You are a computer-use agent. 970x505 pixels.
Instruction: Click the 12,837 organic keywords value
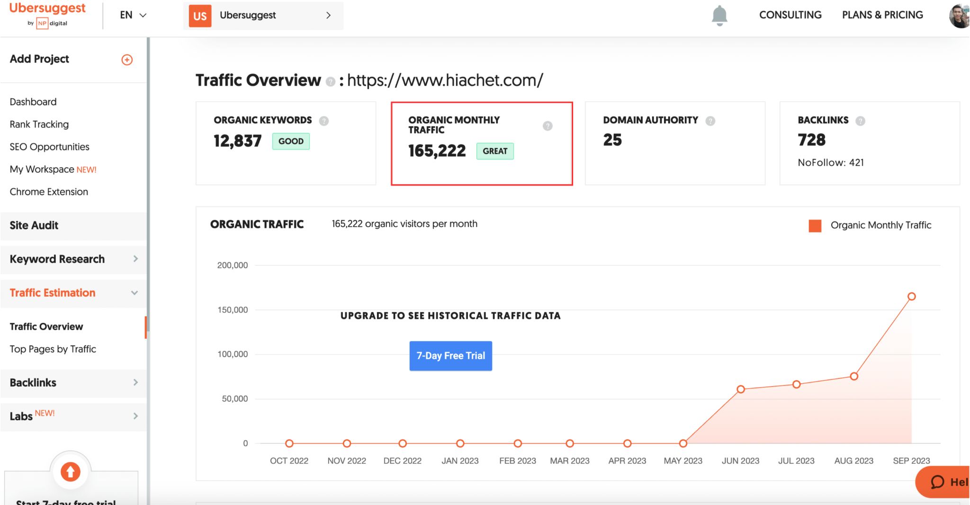[238, 141]
